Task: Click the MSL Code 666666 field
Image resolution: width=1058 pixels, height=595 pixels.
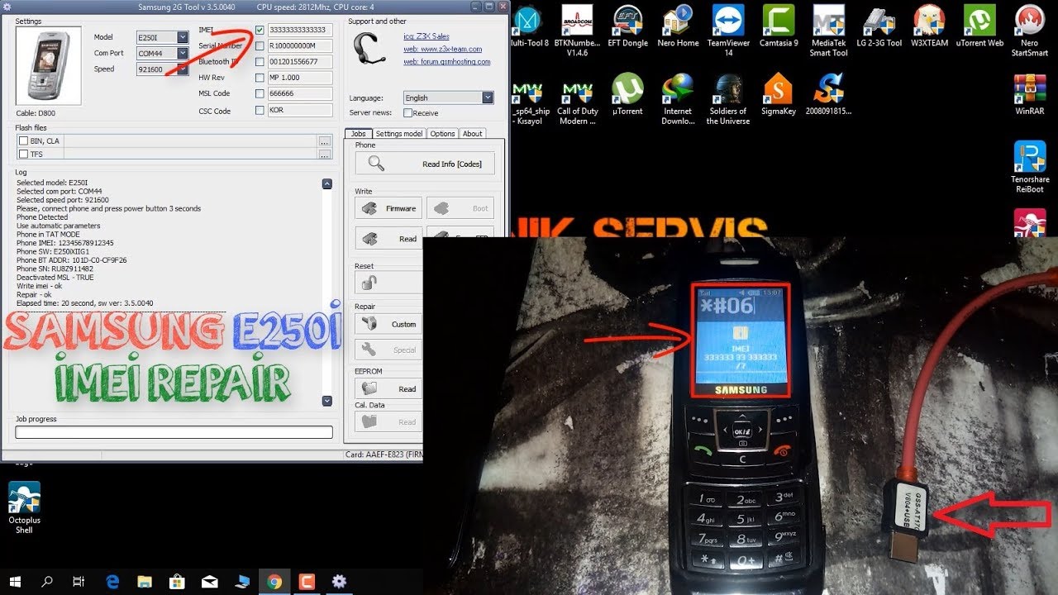Action: 300,93
